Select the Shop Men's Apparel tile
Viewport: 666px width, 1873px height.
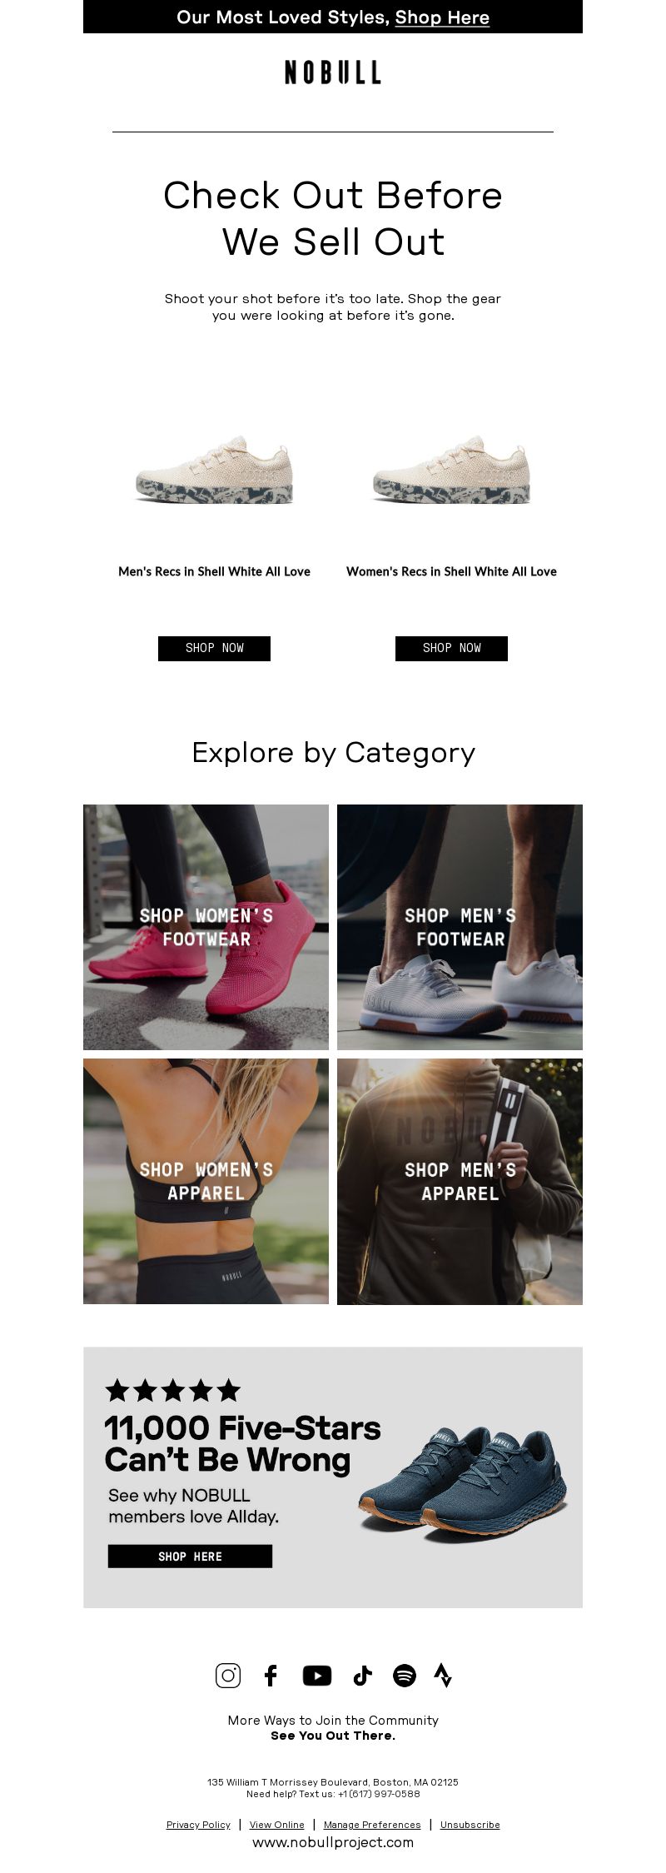(460, 1182)
